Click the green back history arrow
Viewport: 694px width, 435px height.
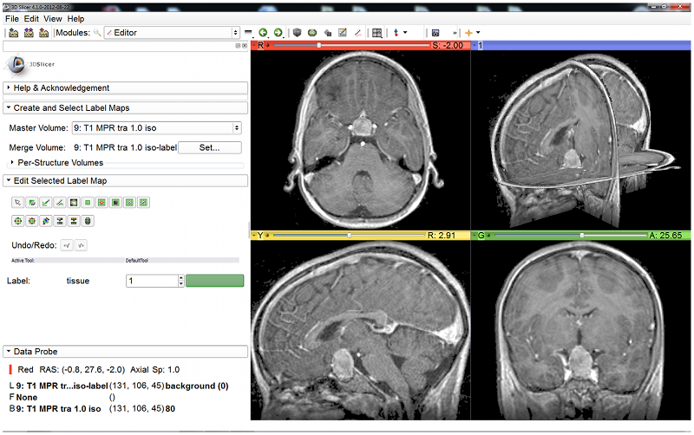pyautogui.click(x=263, y=33)
